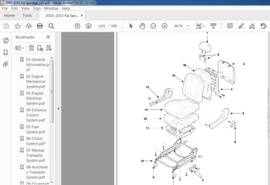Image resolution: width=270 pixels, height=185 pixels.
Task: Open bookmarks options list dropdown
Action: pyautogui.click(x=20, y=48)
